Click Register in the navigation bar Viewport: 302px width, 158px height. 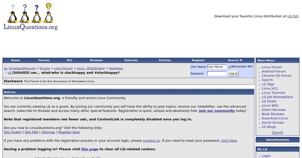click(x=199, y=60)
